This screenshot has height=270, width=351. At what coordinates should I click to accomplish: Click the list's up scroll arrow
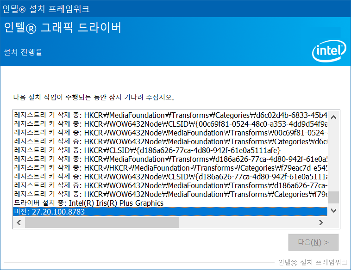click(333, 117)
